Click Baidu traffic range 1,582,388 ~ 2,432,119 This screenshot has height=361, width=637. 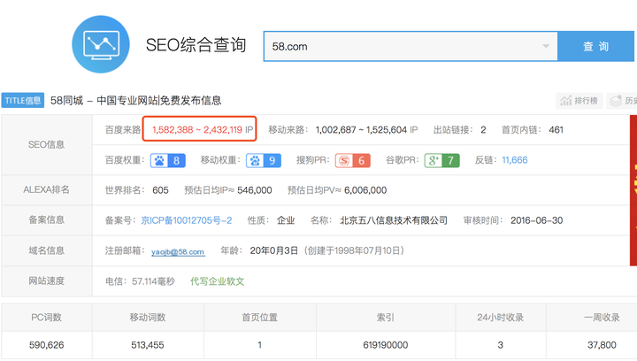pyautogui.click(x=197, y=129)
